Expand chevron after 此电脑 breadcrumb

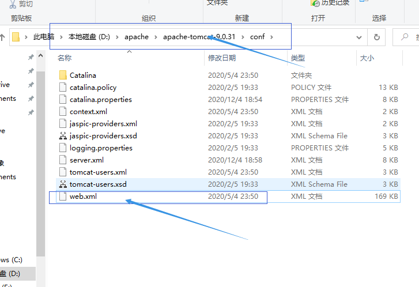point(61,37)
